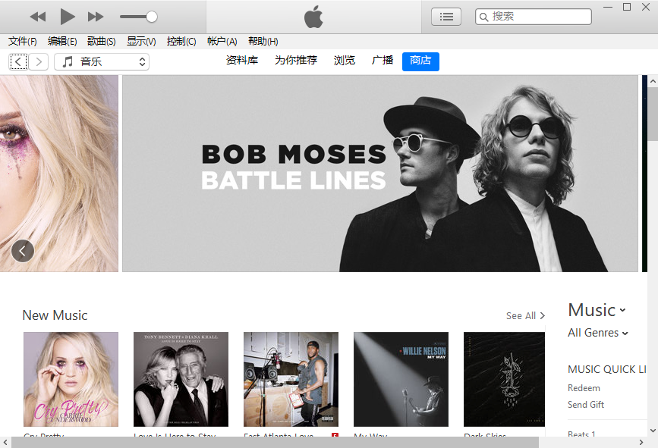Click the Cry Pretty album artwork
Image resolution: width=658 pixels, height=448 pixels.
coord(71,379)
